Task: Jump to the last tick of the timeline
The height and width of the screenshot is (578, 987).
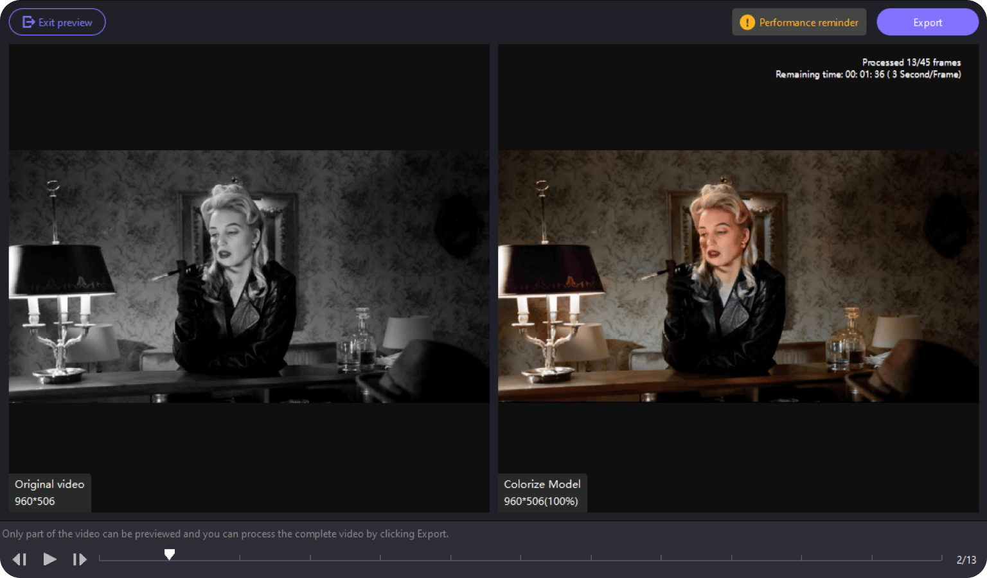Action: pos(941,559)
